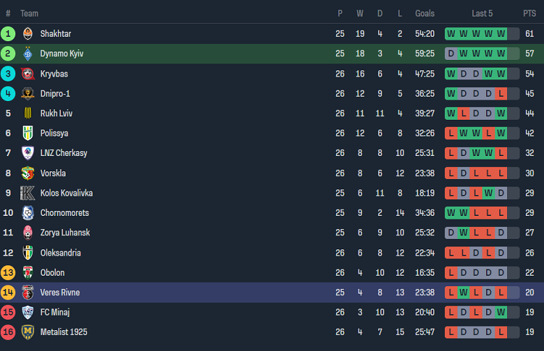Click the Last 5 column header
The height and width of the screenshot is (351, 544).
coord(482,13)
